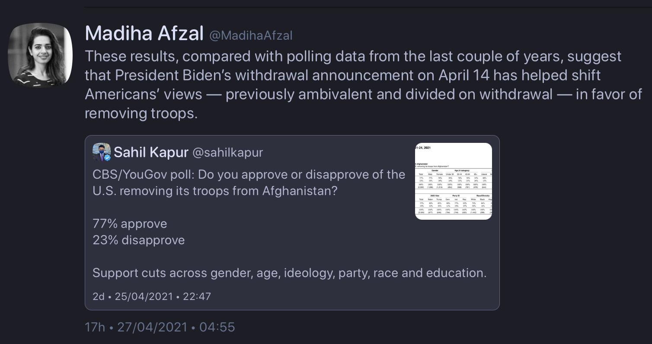Click the 'removing troops.' last line of main tweet

[141, 113]
